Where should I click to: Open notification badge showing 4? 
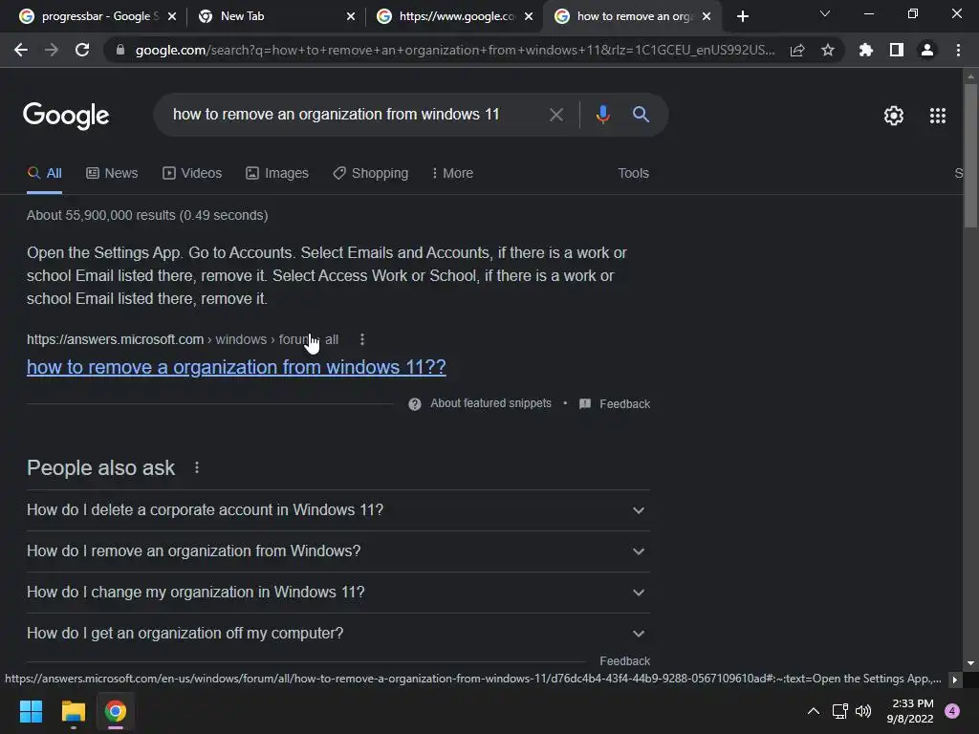point(952,711)
